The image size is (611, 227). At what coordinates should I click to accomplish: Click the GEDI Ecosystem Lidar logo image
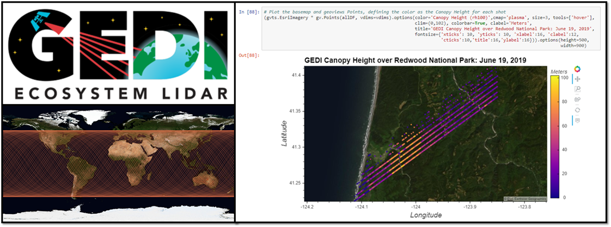pos(118,53)
